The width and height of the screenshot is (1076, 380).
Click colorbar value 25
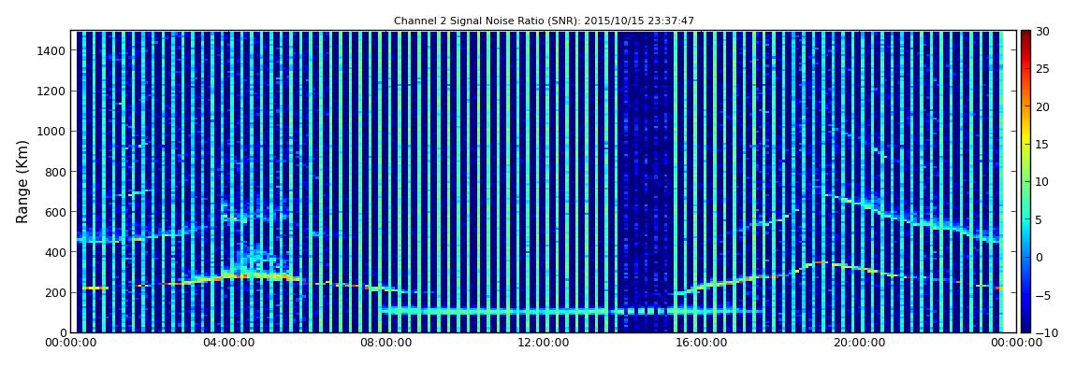[1043, 69]
